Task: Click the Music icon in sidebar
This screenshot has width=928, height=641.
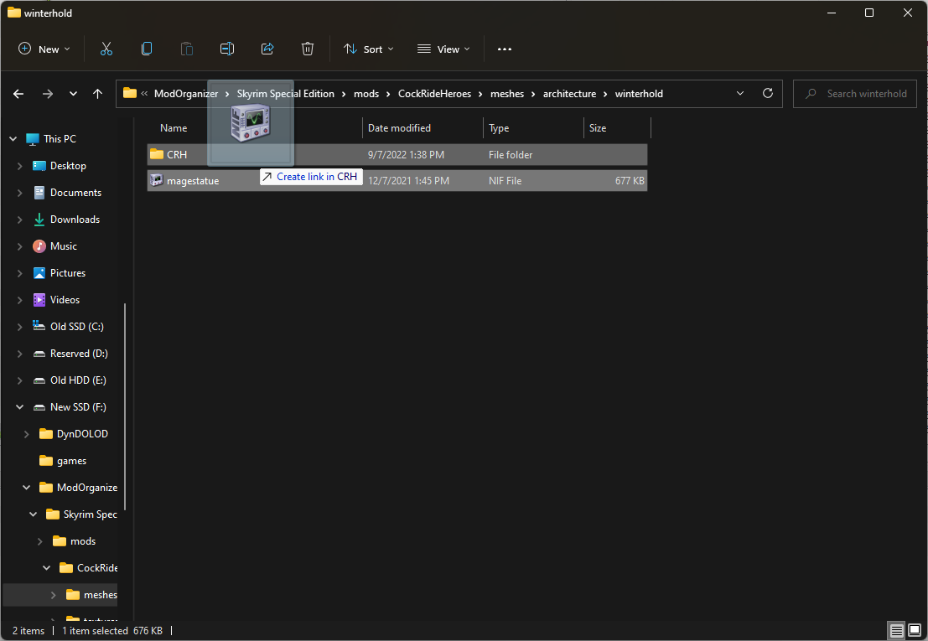Action: 39,246
